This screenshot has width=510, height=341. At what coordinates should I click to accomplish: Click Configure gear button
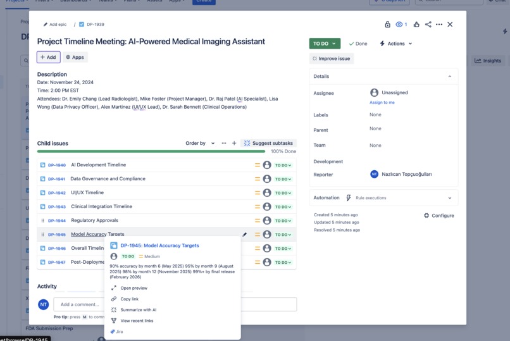(439, 216)
